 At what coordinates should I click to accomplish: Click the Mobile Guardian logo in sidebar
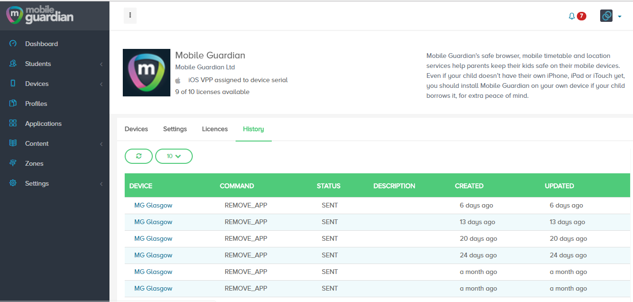coord(40,14)
